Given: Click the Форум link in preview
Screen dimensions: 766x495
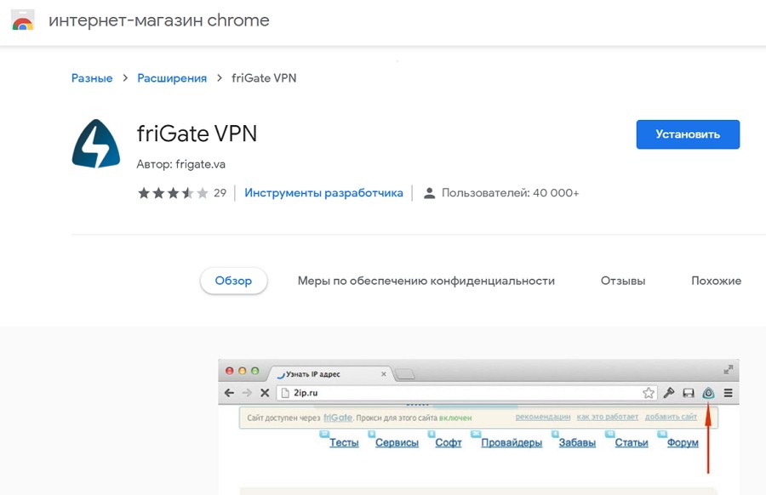Looking at the screenshot, I should point(683,442).
